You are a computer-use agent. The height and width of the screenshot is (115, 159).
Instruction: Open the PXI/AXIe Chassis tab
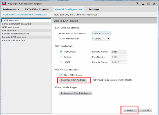(37, 9)
